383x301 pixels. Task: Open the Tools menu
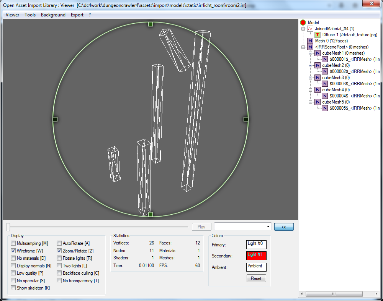coord(30,15)
